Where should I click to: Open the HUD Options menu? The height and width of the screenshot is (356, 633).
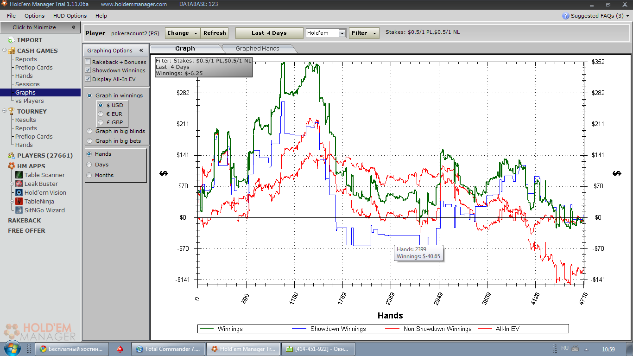[x=70, y=16]
